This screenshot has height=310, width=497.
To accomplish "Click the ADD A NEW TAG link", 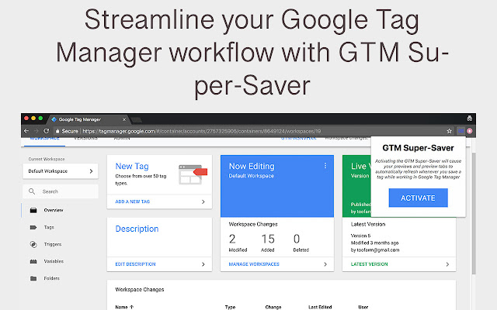I will point(133,201).
